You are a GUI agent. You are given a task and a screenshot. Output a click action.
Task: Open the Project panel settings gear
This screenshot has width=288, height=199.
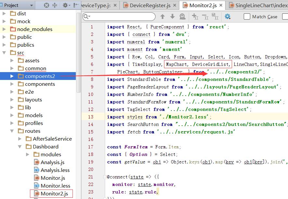pos(65,5)
